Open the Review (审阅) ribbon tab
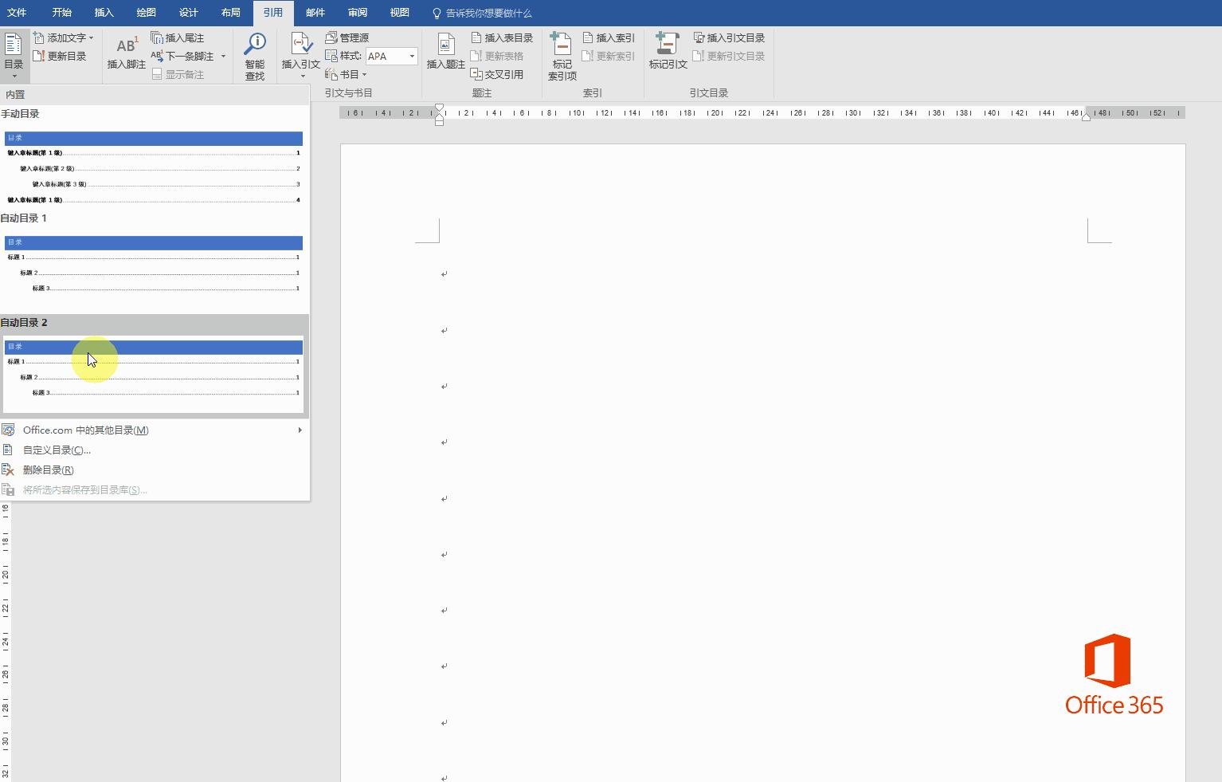1222x782 pixels. click(x=357, y=13)
